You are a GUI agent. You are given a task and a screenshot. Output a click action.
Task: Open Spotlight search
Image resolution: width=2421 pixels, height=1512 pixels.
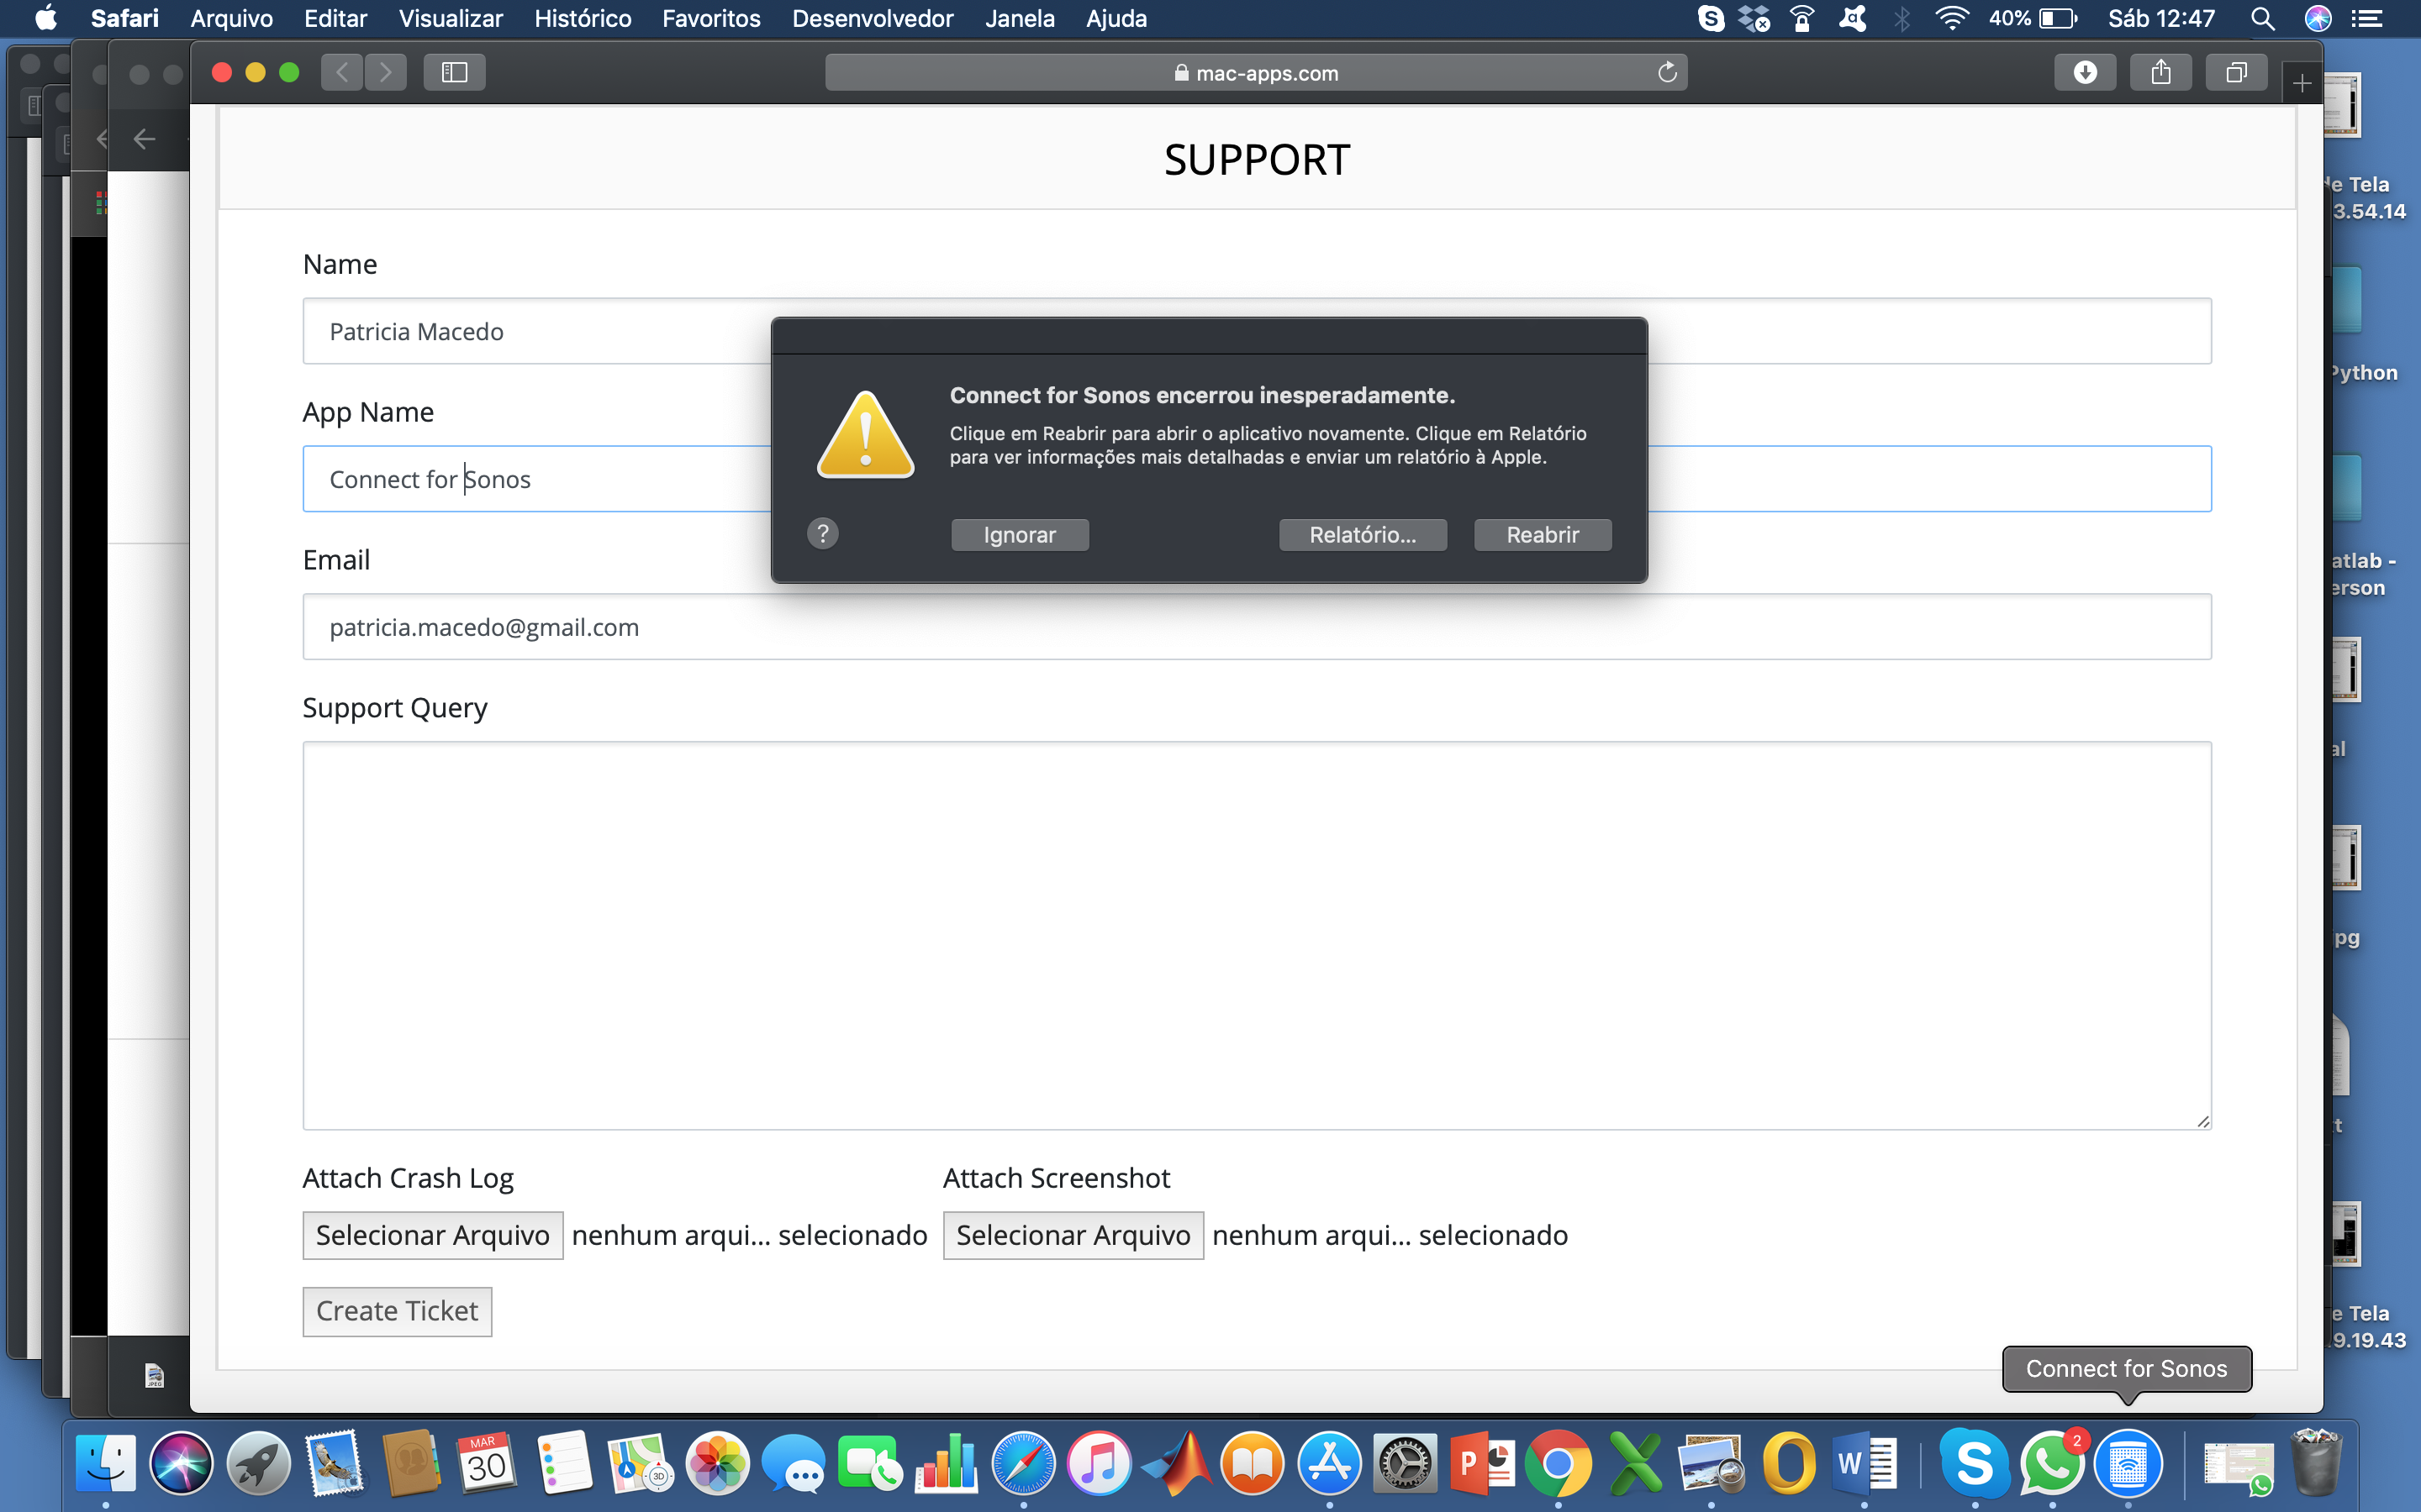pyautogui.click(x=2263, y=18)
